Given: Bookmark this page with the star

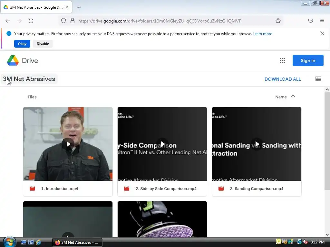Looking at the screenshot, I should pos(278,21).
